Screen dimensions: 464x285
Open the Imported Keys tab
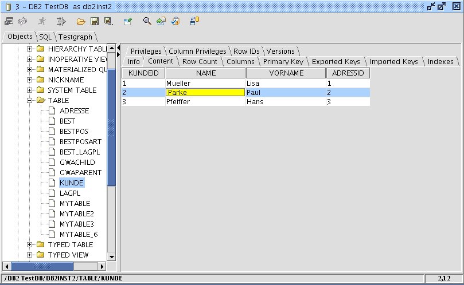click(393, 61)
